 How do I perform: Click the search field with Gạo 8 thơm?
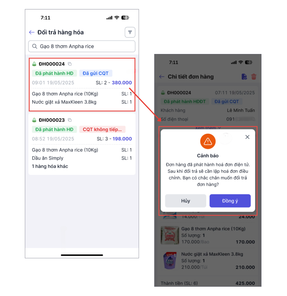pos(82,46)
